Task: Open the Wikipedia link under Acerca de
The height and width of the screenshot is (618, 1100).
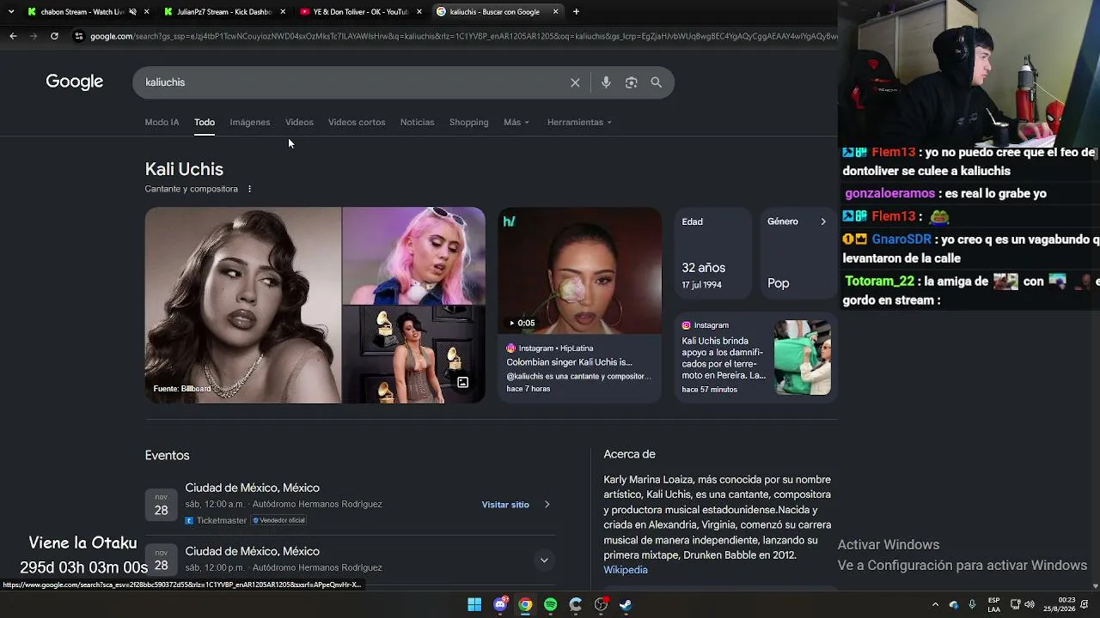Action: (x=626, y=570)
